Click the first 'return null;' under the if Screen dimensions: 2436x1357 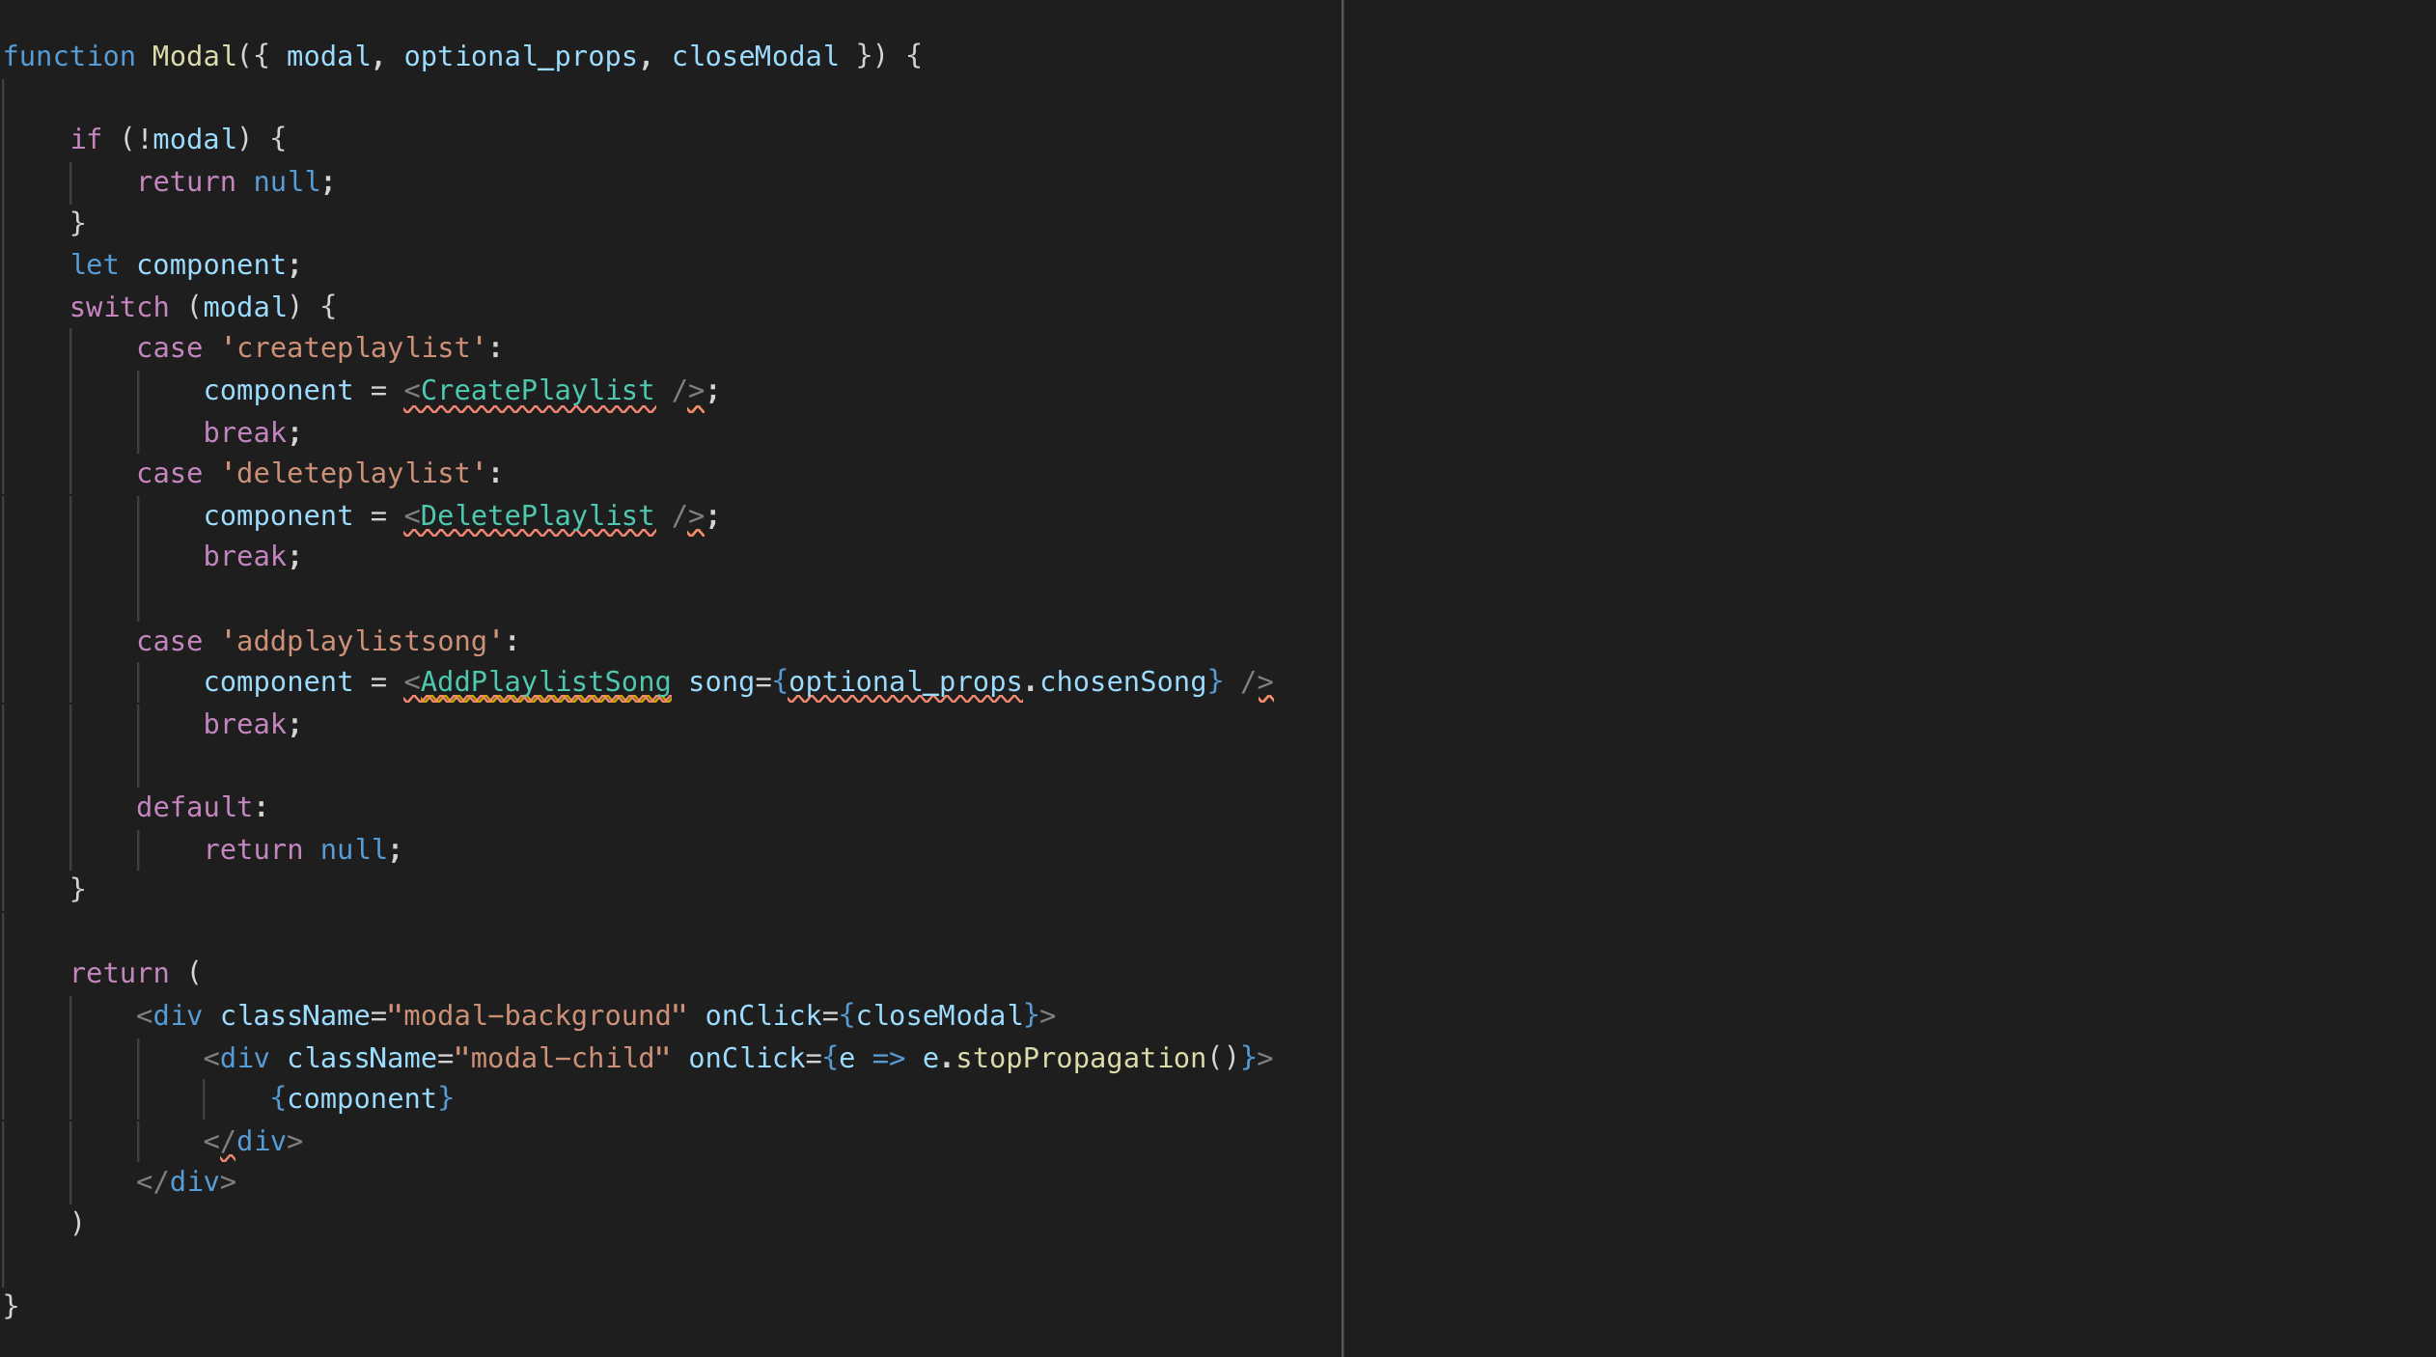235,181
